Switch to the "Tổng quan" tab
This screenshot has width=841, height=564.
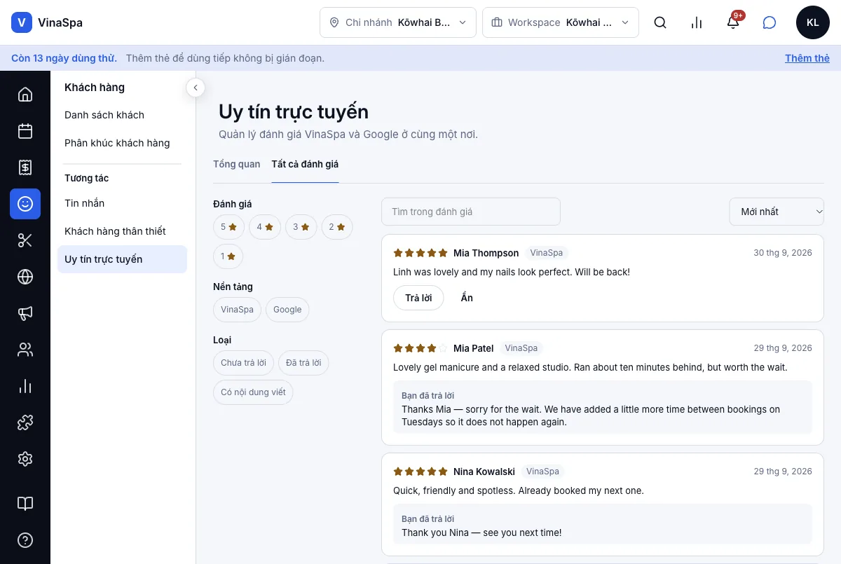237,164
